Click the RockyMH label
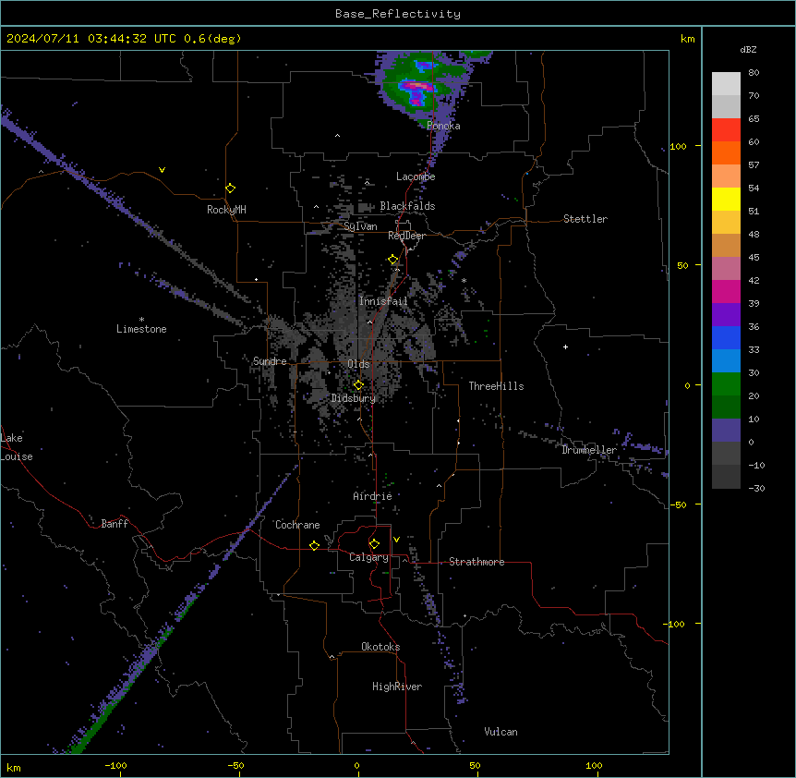 [x=226, y=210]
